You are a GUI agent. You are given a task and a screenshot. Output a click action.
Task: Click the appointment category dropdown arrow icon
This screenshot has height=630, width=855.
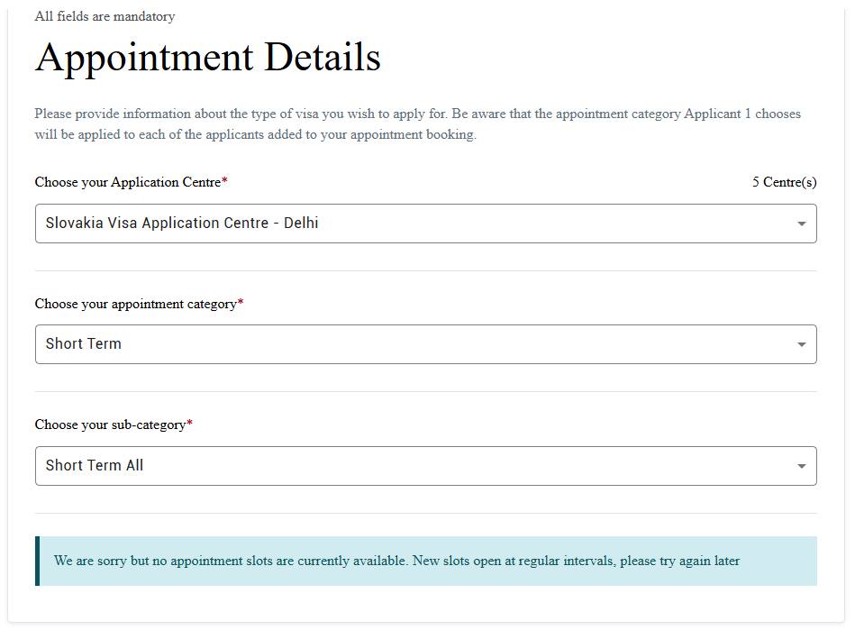point(801,344)
